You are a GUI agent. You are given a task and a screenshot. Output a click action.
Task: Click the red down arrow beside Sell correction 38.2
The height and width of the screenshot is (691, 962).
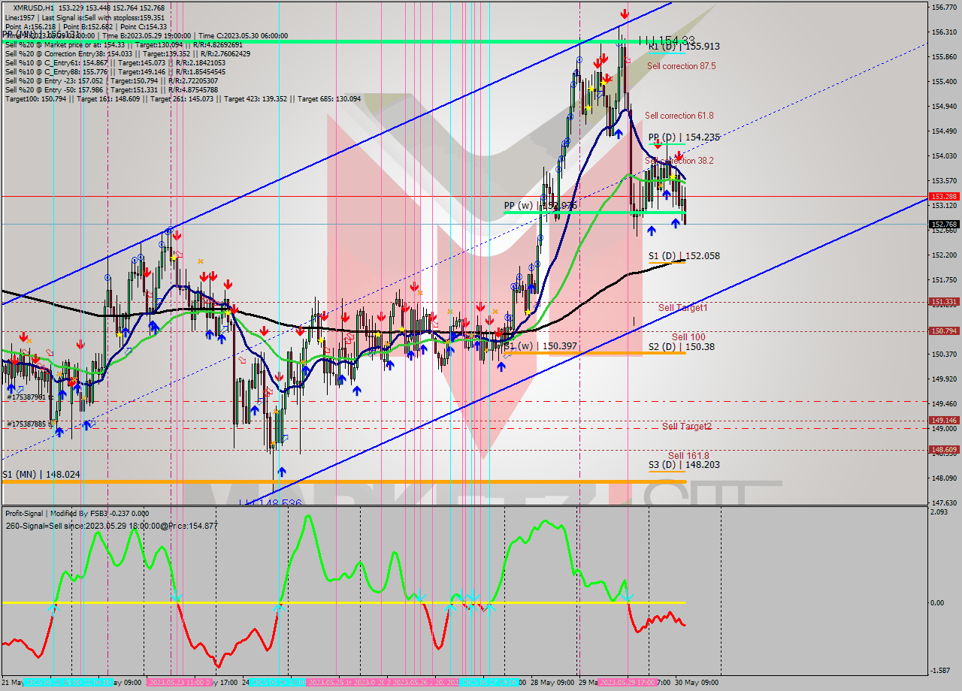[x=679, y=155]
